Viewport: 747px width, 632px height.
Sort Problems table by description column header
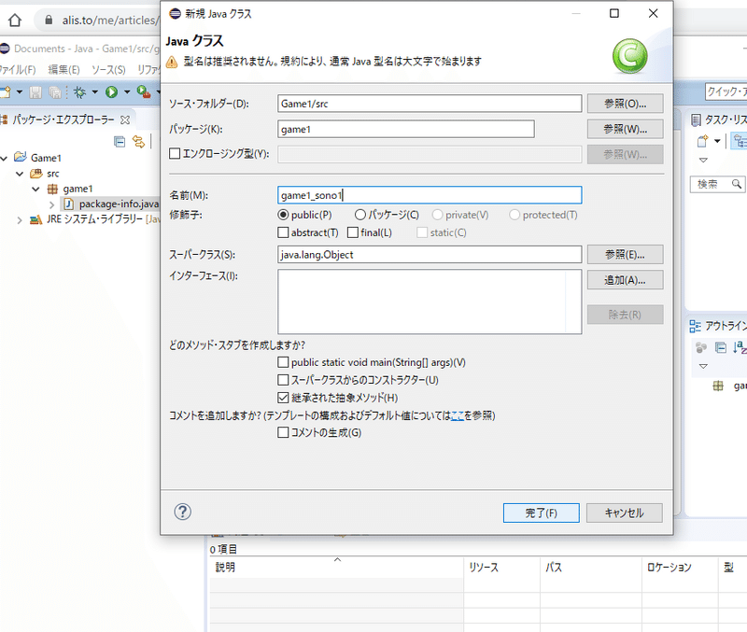336,568
